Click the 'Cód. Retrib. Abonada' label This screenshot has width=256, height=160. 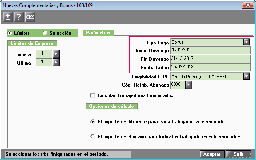click(x=145, y=85)
